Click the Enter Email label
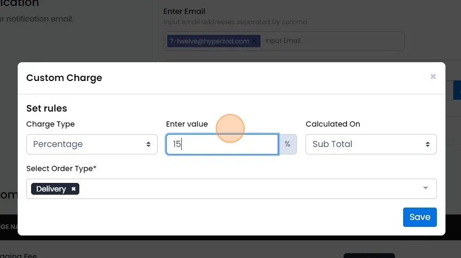461x258 pixels. (x=184, y=11)
